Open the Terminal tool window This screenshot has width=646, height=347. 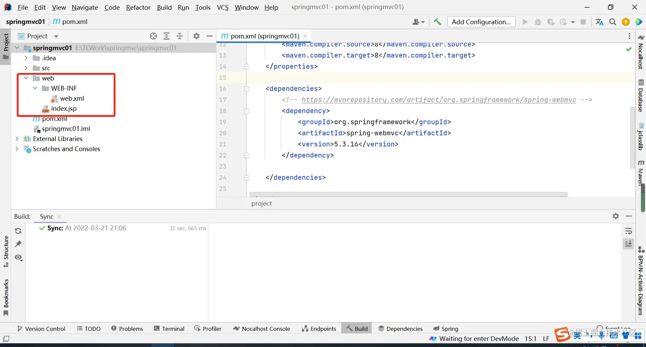tap(169, 329)
